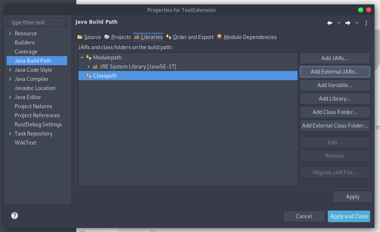380x232 pixels.
Task: Switch to the Source tab
Action: click(89, 37)
